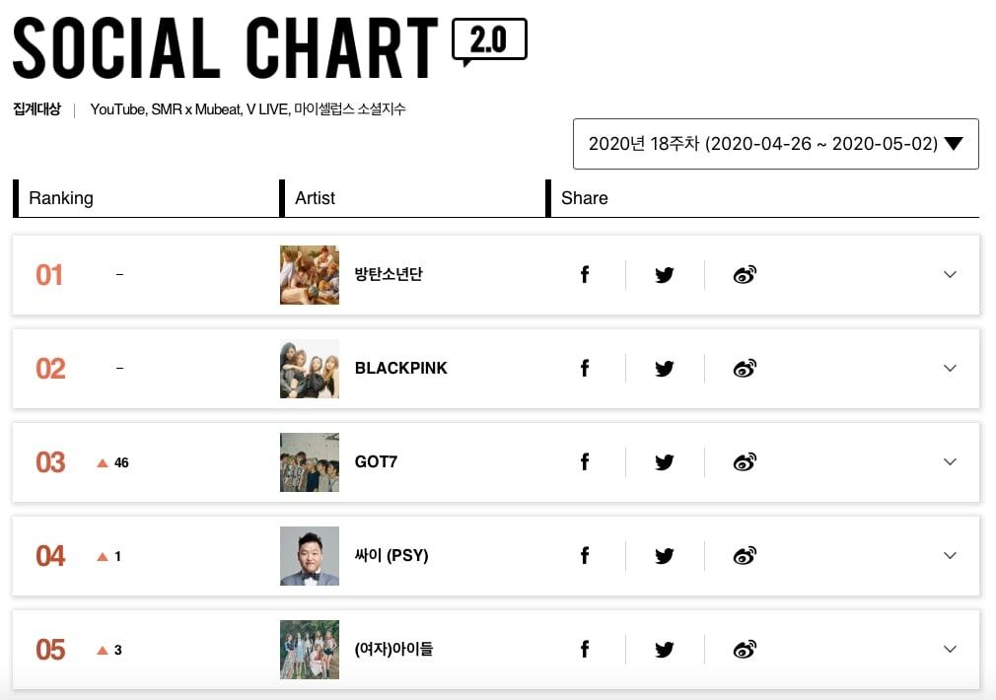Expand the 방탄소년단 row details
This screenshot has height=700, width=996.
tap(950, 275)
